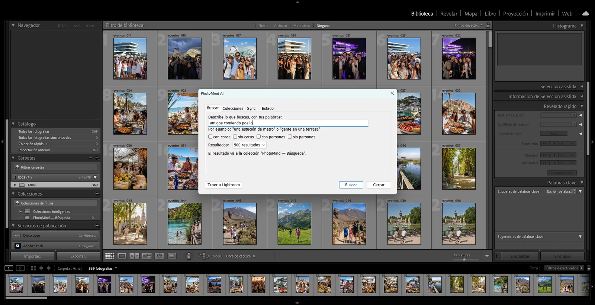This screenshot has height=305, width=595.
Task: Add new collection with plus icon
Action: (x=97, y=194)
